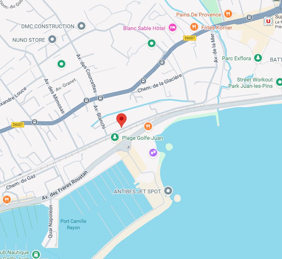Click the purple theater masks icon

[153, 152]
